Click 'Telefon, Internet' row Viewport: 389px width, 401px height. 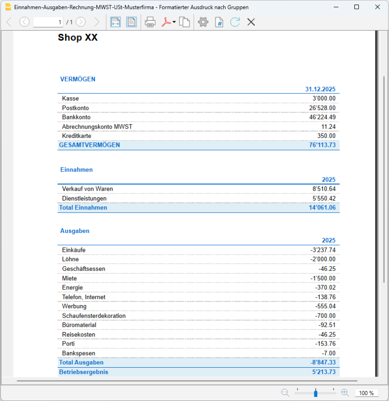pyautogui.click(x=199, y=297)
